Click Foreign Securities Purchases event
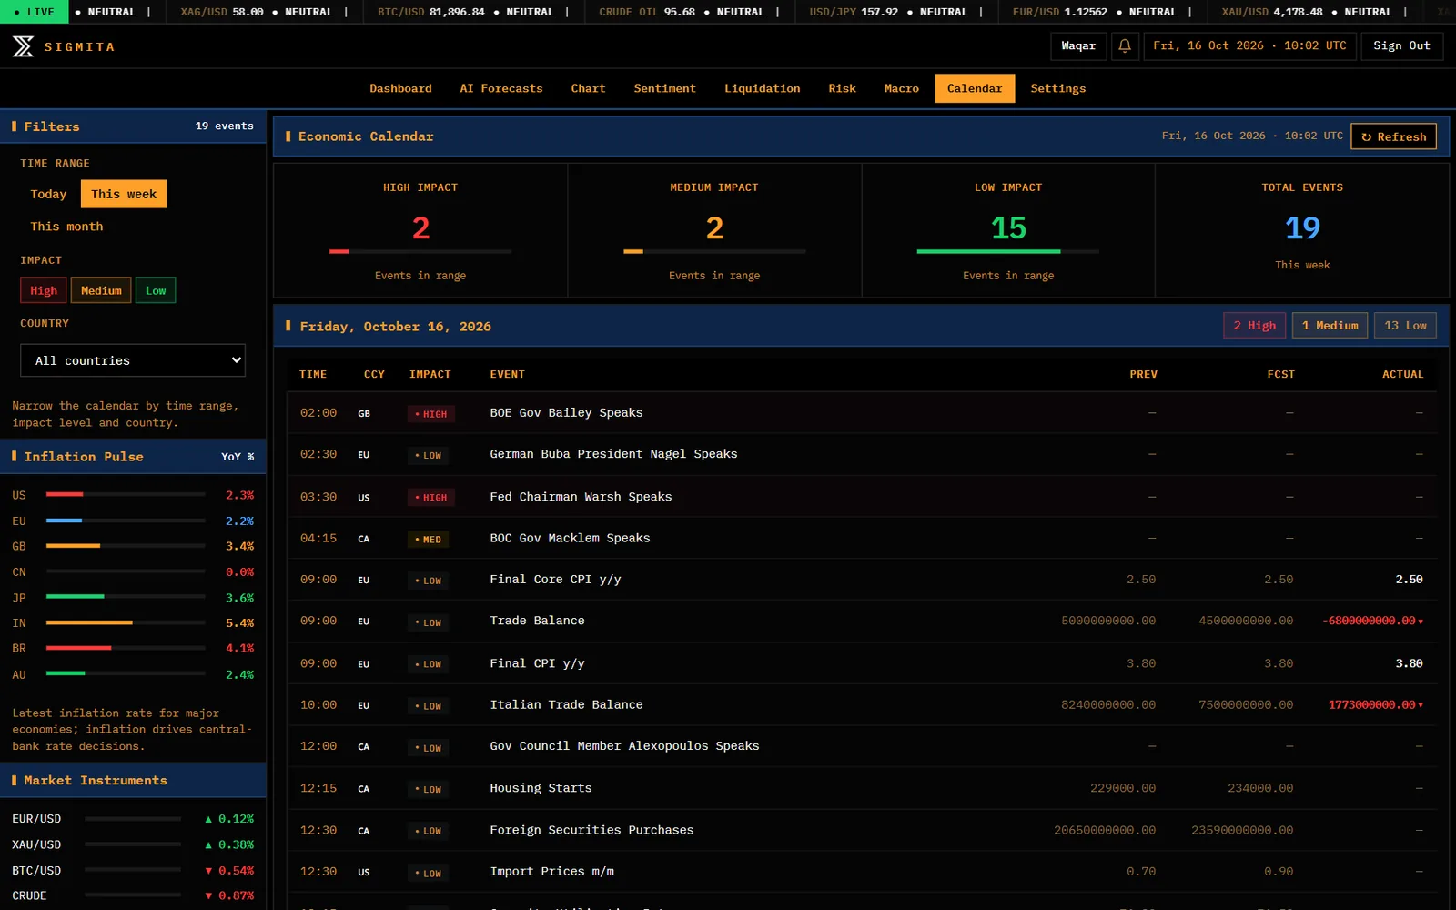The width and height of the screenshot is (1456, 910). 862,830
